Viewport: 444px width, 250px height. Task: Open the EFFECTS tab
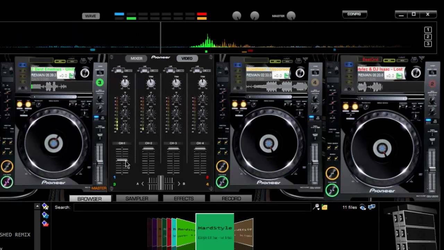point(184,199)
